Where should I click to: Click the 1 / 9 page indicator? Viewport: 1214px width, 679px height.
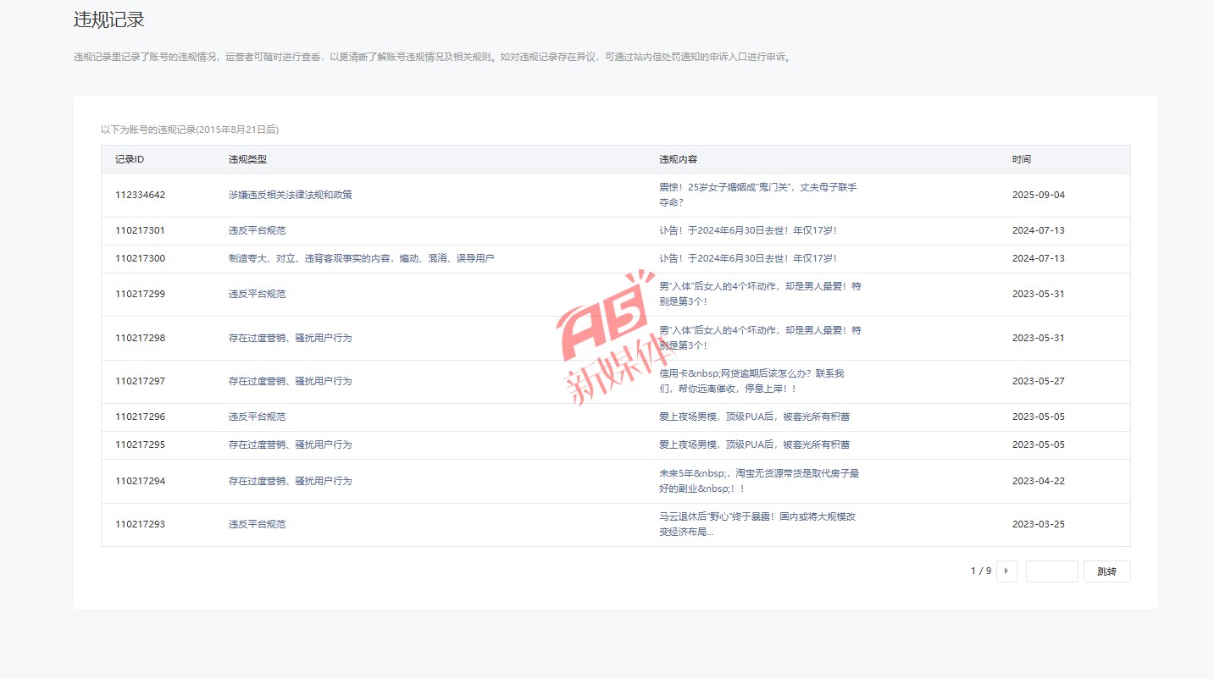point(980,571)
